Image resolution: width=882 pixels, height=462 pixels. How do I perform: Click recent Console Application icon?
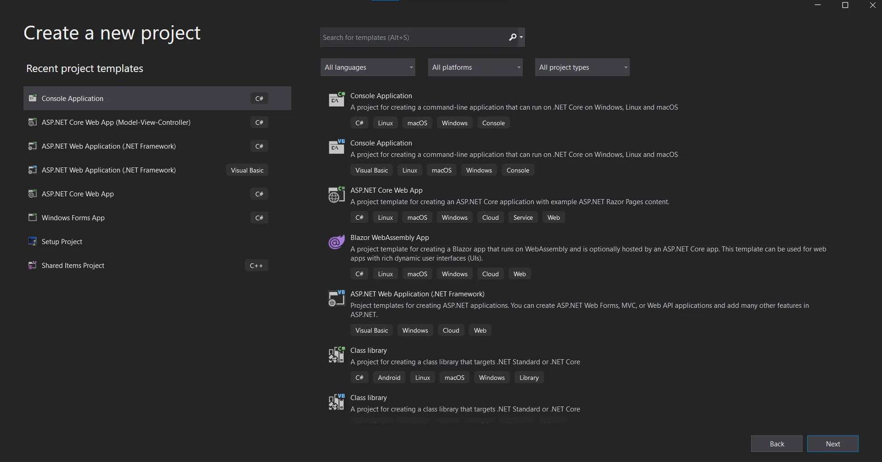(x=33, y=98)
